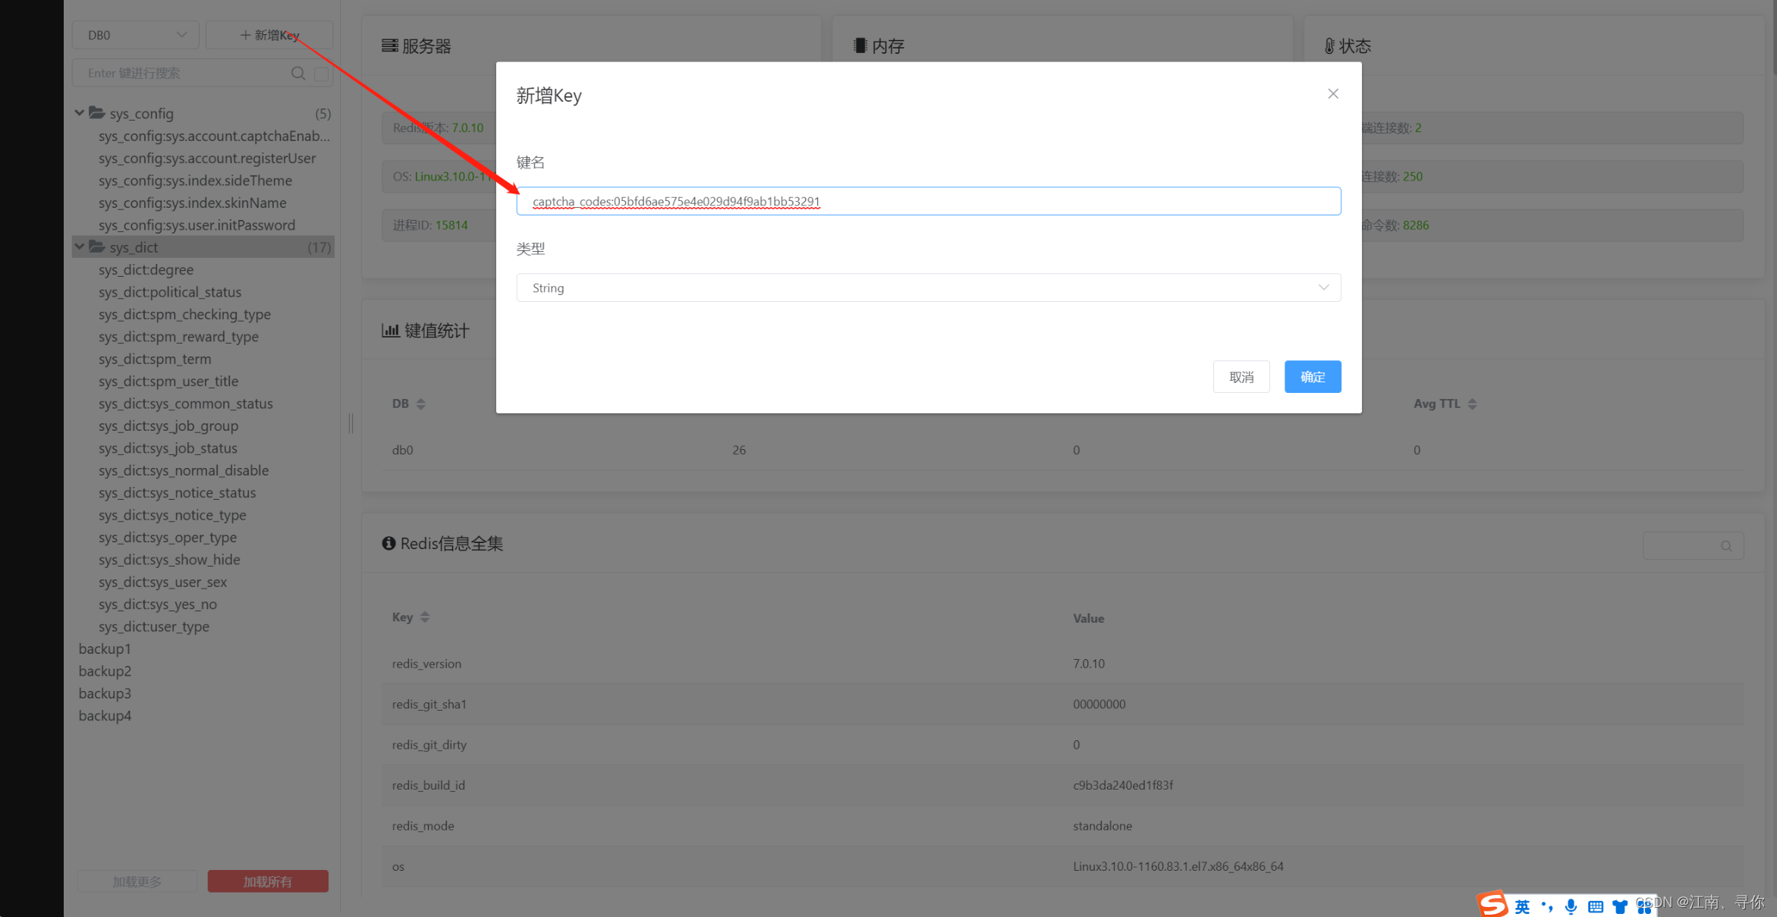
Task: Open key sys_dict:sys_notice_status
Action: click(177, 492)
